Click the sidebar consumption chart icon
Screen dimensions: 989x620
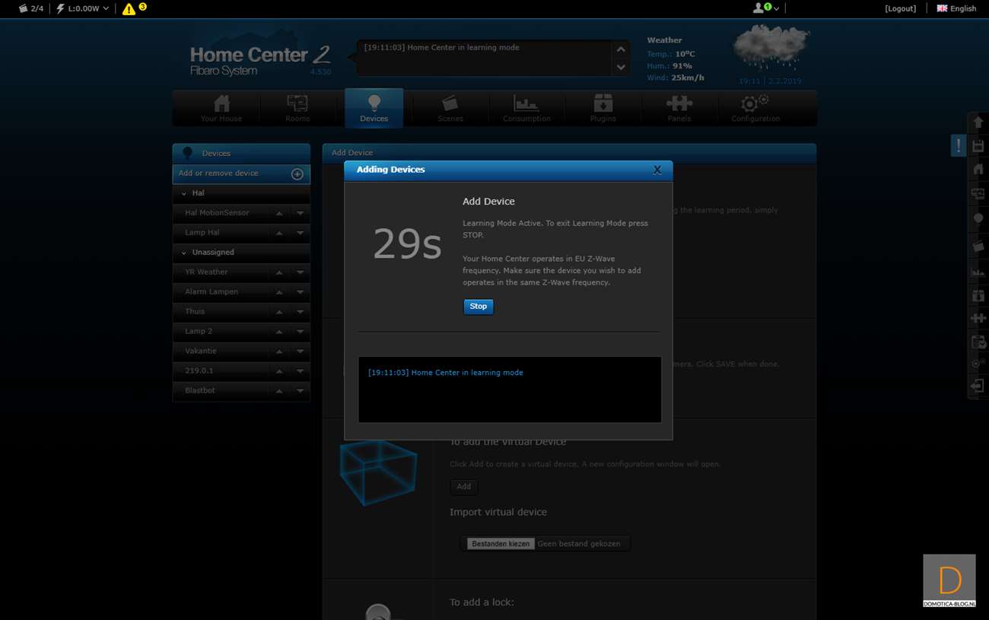(978, 271)
